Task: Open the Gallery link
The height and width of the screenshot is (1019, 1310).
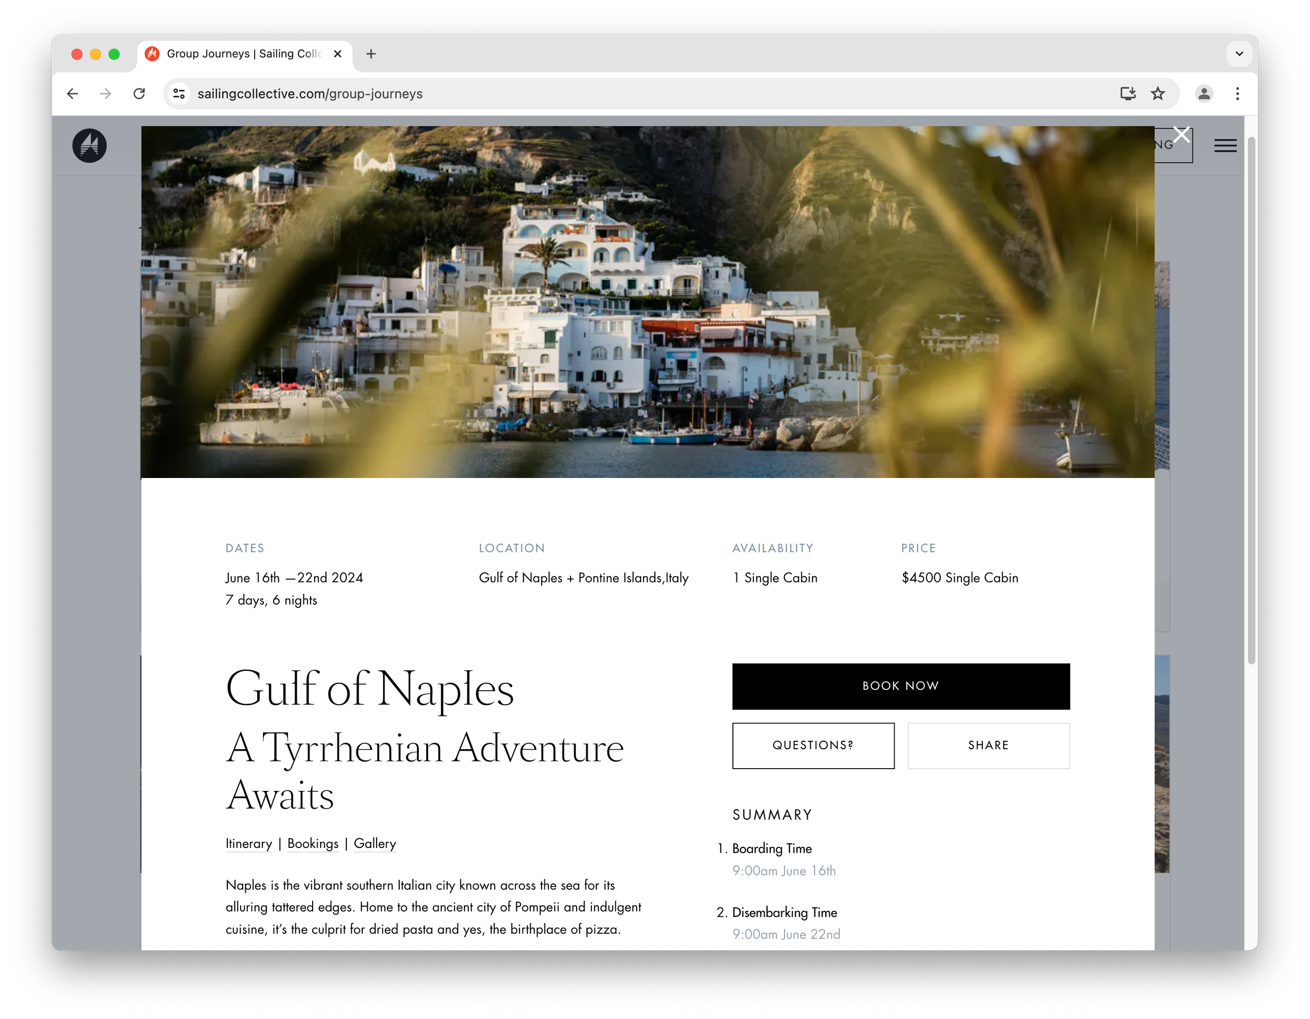Action: 374,843
